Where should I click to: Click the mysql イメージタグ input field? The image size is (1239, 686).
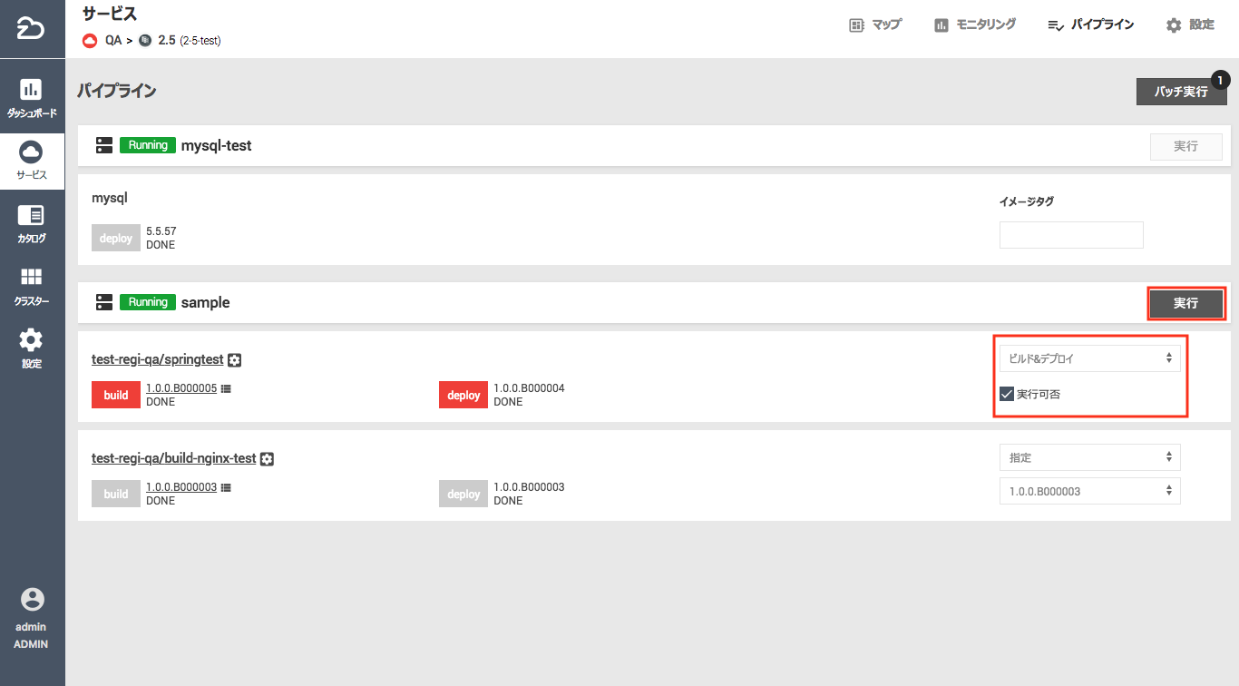coord(1071,235)
